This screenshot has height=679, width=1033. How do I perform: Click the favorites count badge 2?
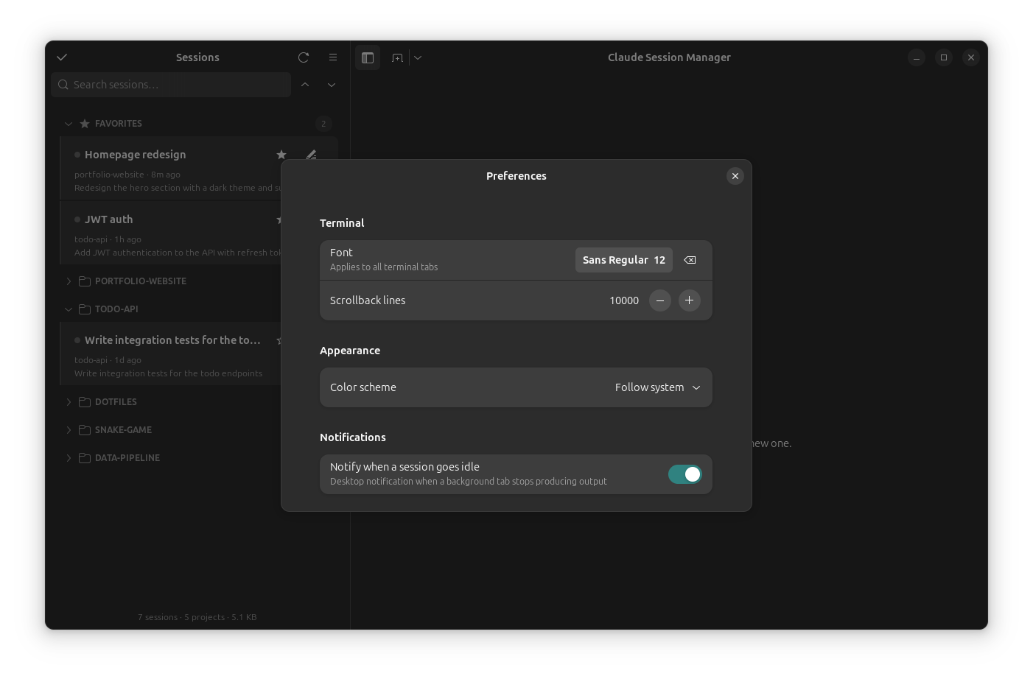(323, 124)
